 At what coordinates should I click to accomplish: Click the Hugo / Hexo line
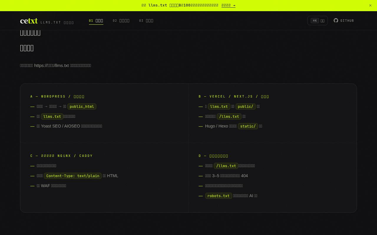(x=234, y=126)
